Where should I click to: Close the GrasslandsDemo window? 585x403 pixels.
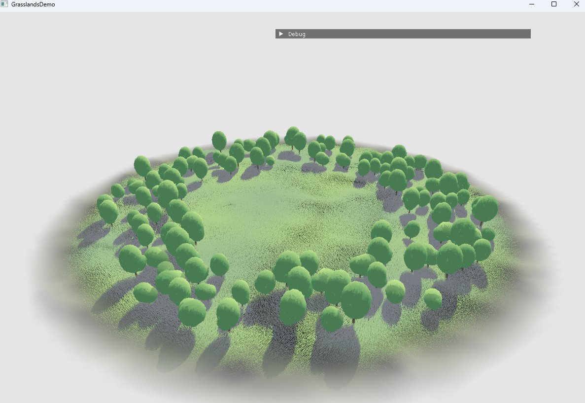pyautogui.click(x=576, y=4)
